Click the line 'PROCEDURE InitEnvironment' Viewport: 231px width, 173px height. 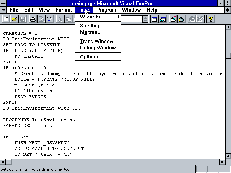click(x=39, y=120)
